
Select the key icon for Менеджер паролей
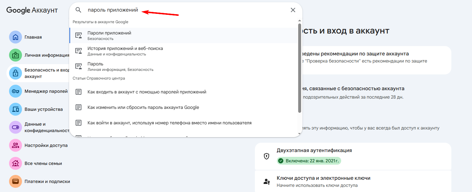(16, 91)
